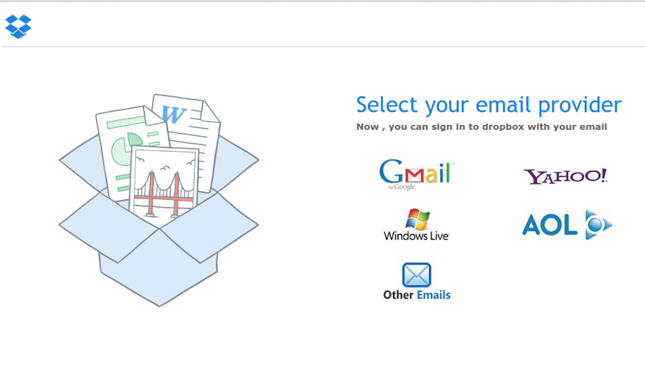
Task: Click the Yahoo exclamation mark
Action: click(604, 175)
